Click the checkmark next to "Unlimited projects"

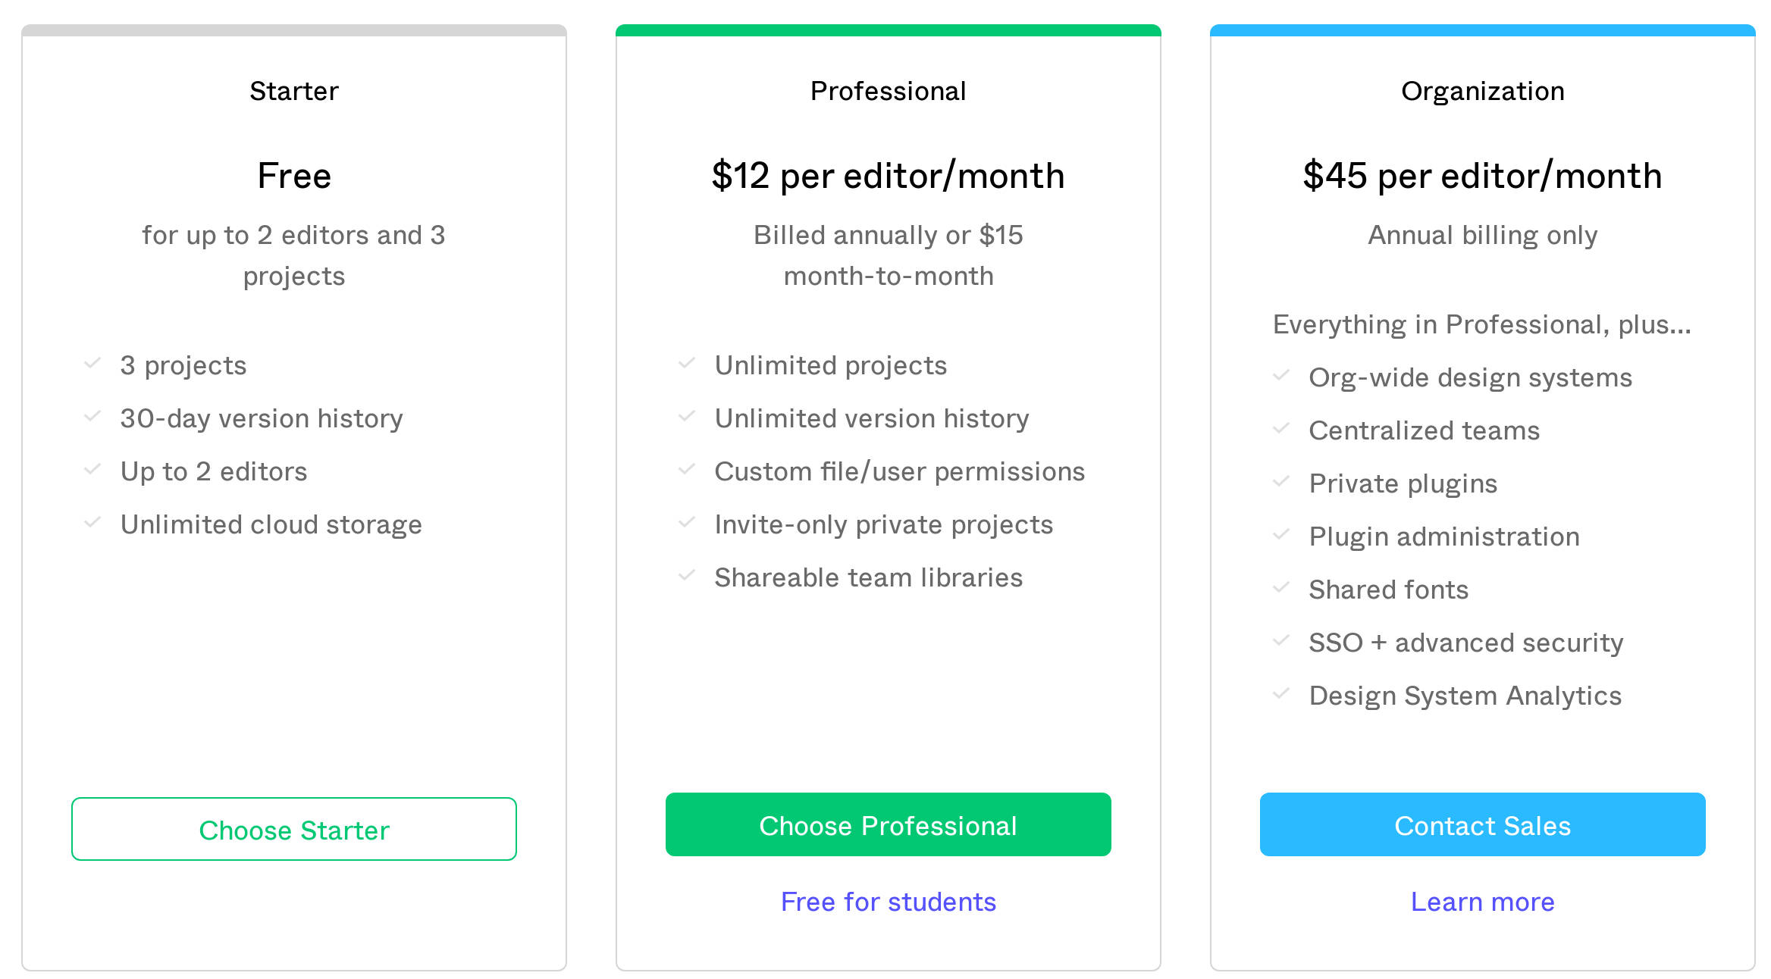coord(688,362)
